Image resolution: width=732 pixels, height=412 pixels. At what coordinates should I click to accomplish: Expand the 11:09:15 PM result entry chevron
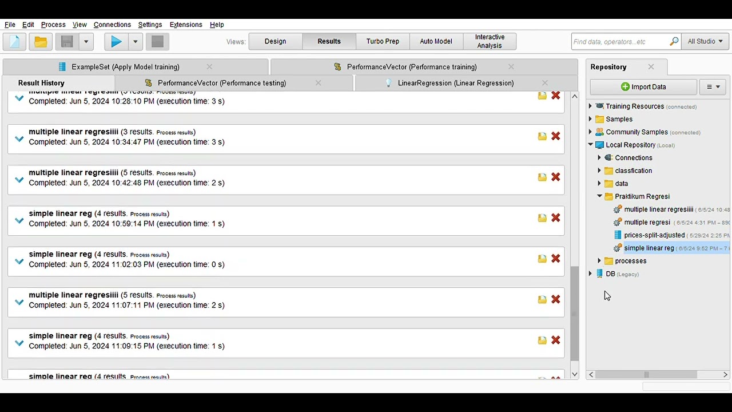pyautogui.click(x=19, y=343)
